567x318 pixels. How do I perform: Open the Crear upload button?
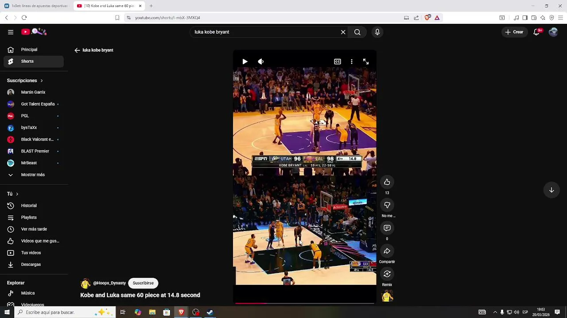click(514, 32)
